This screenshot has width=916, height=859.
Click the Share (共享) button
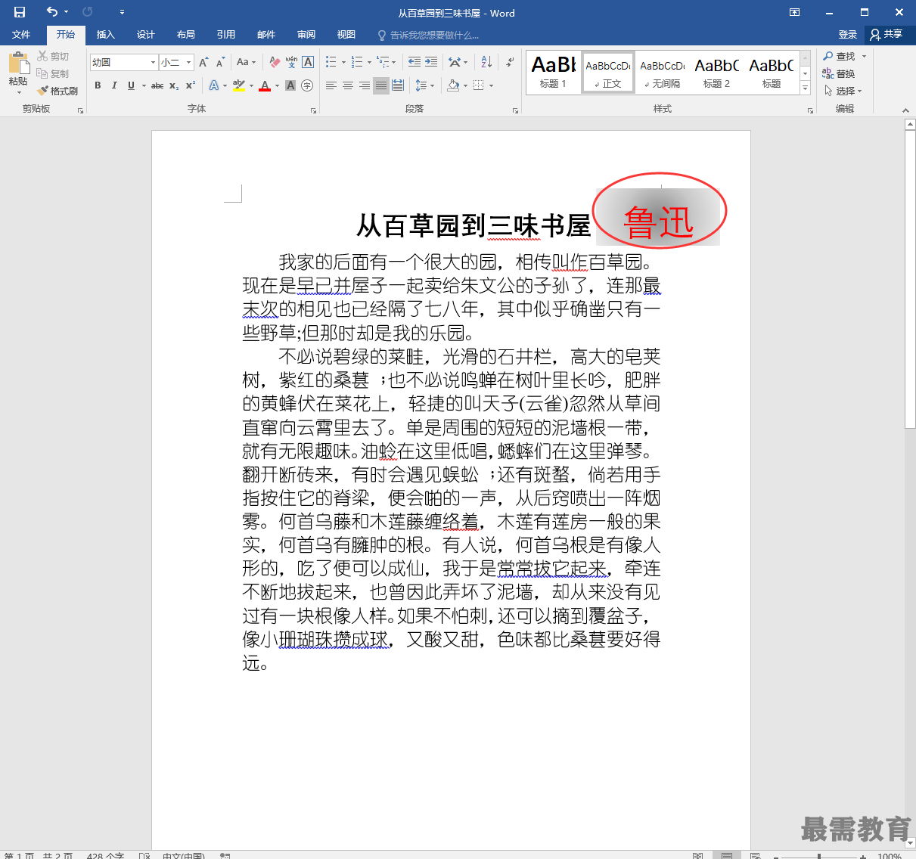tap(887, 35)
